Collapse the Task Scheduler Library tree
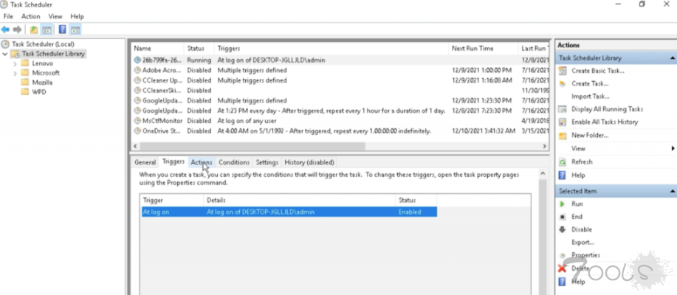 pyautogui.click(x=6, y=54)
